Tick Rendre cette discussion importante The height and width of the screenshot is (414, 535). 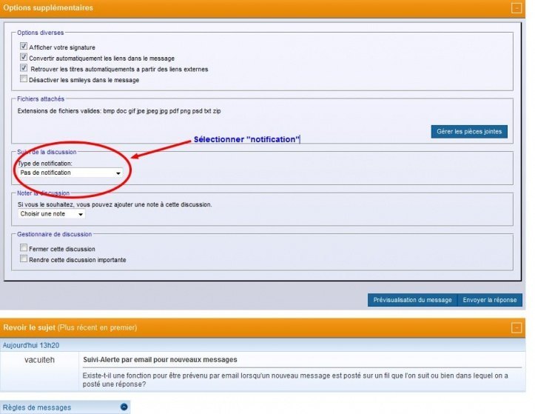24,259
